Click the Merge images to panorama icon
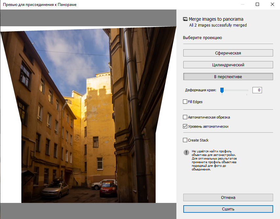Viewport: 280px width, 219px height. click(x=185, y=19)
